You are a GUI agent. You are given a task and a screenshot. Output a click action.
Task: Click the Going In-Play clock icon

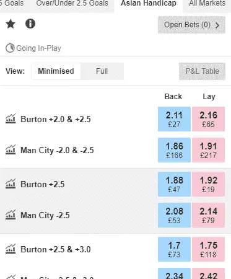pyautogui.click(x=10, y=48)
